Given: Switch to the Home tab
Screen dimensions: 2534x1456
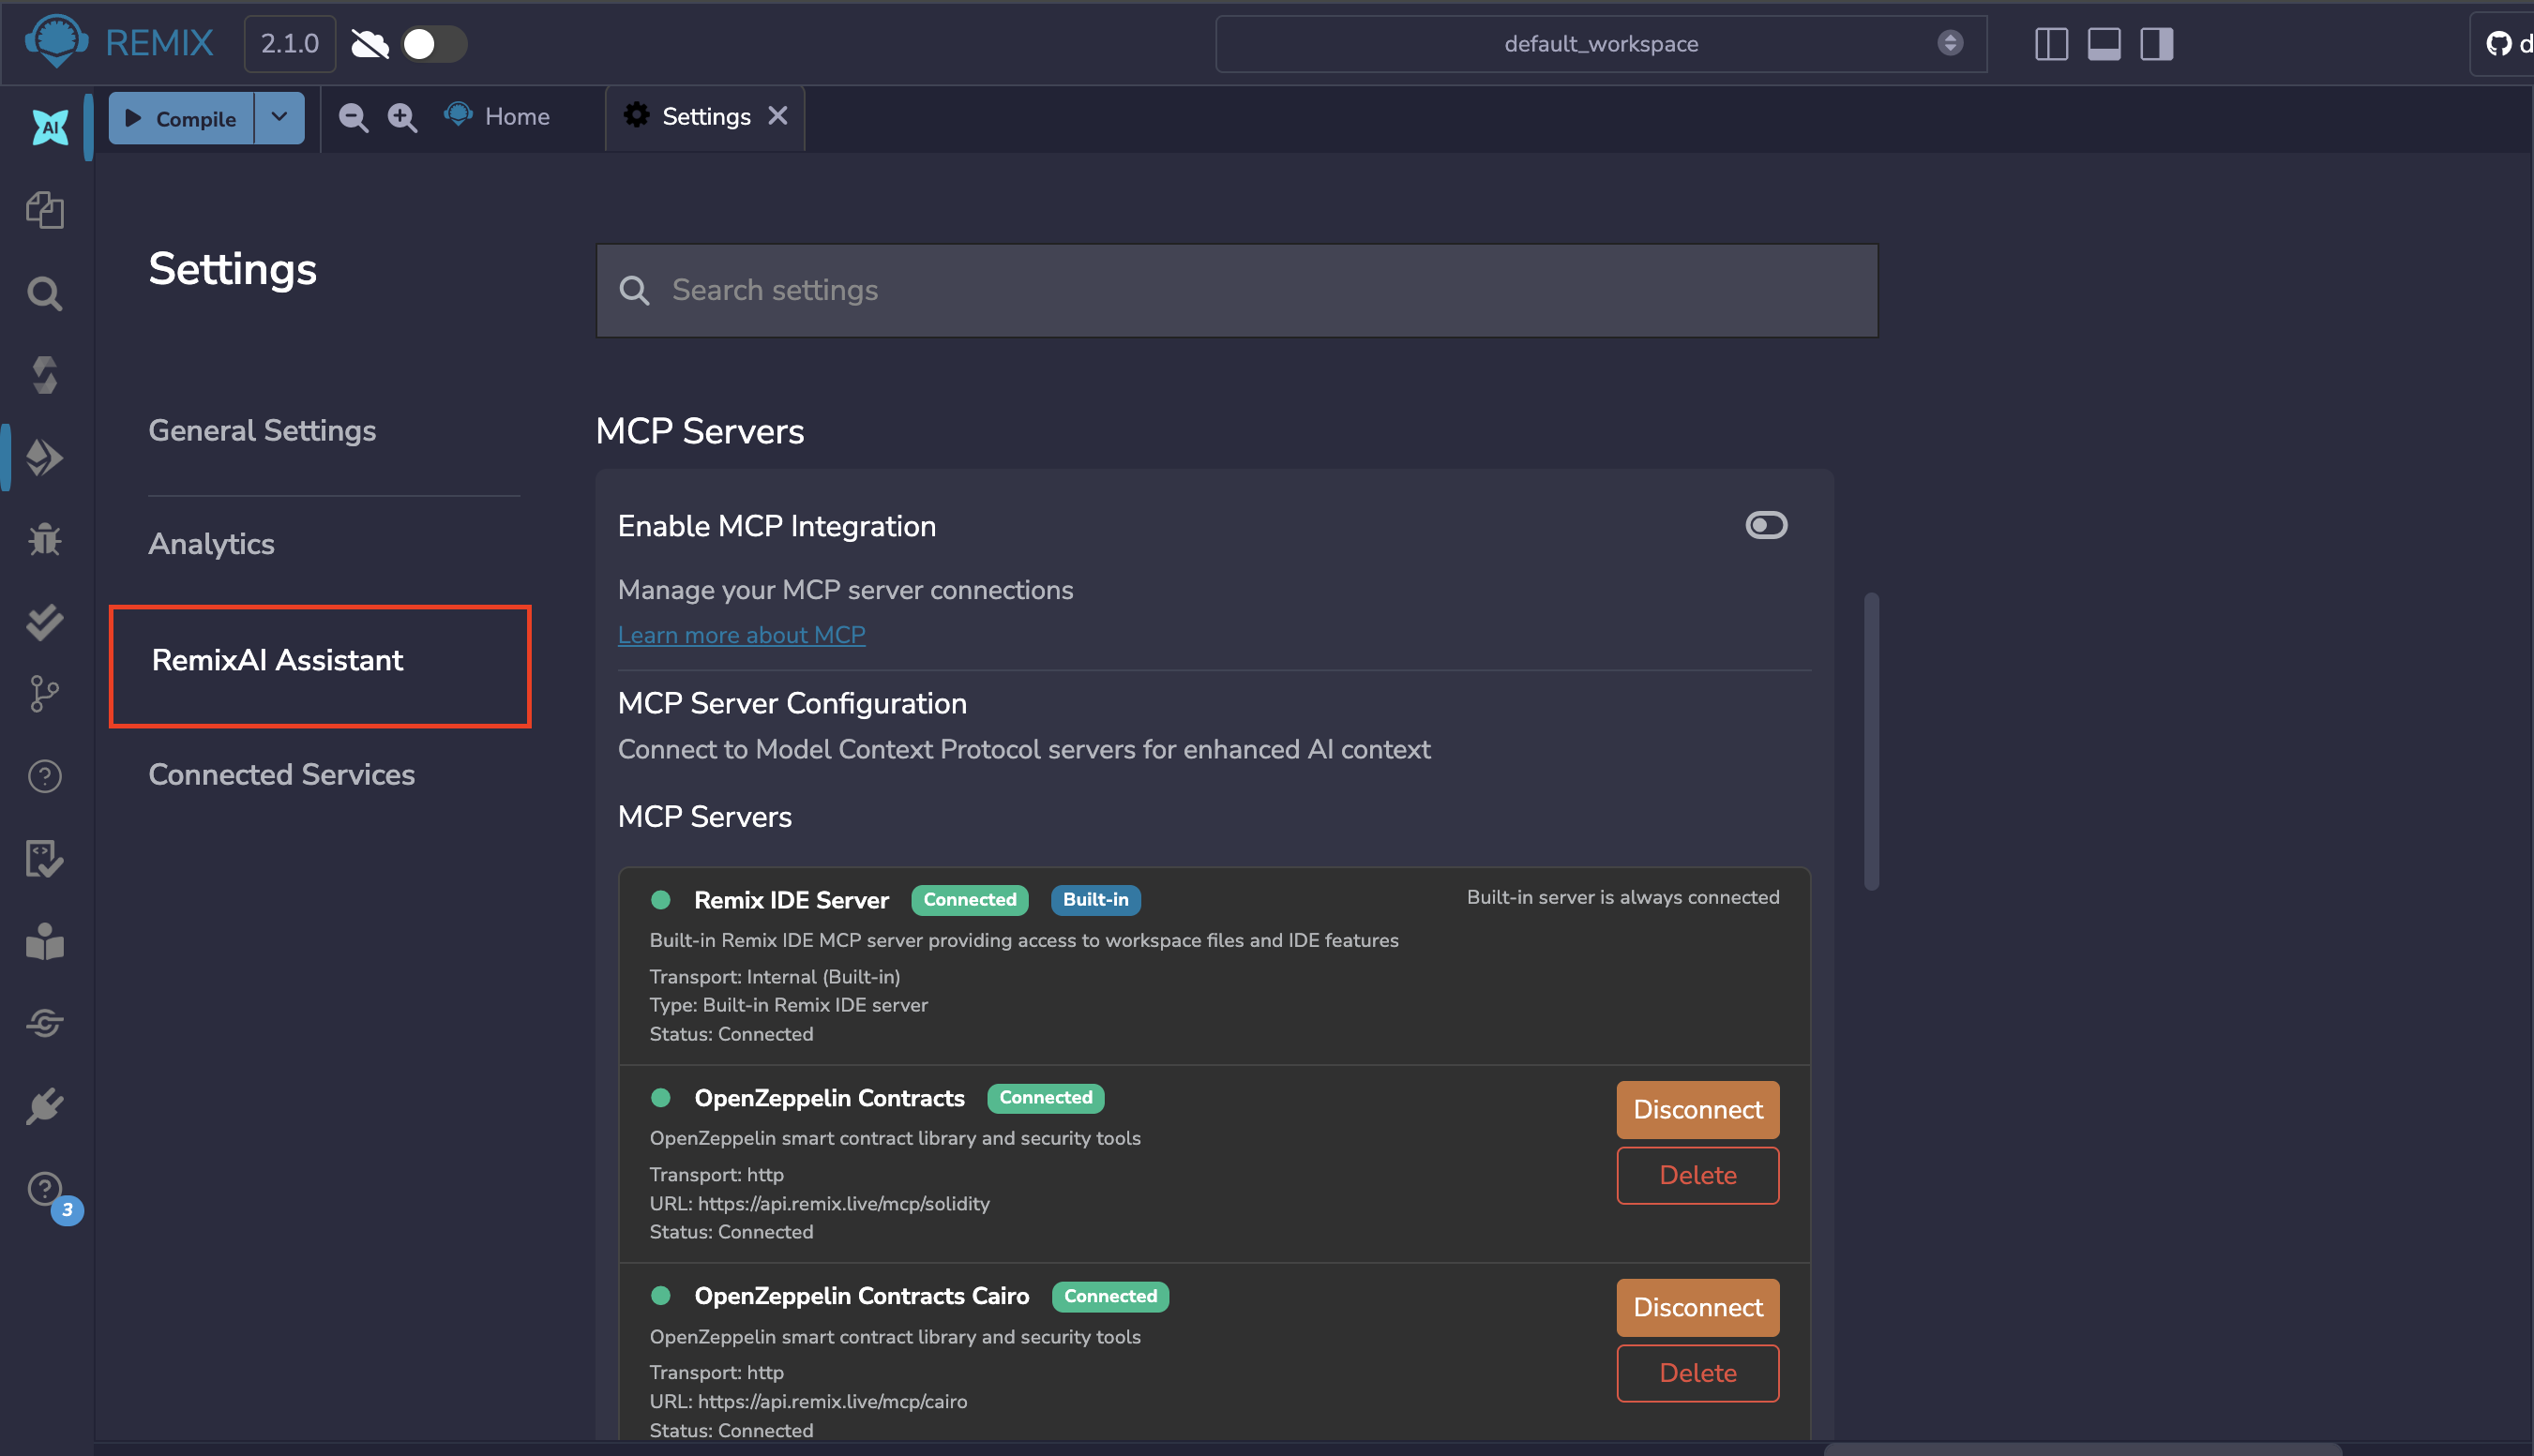Looking at the screenshot, I should pyautogui.click(x=498, y=117).
